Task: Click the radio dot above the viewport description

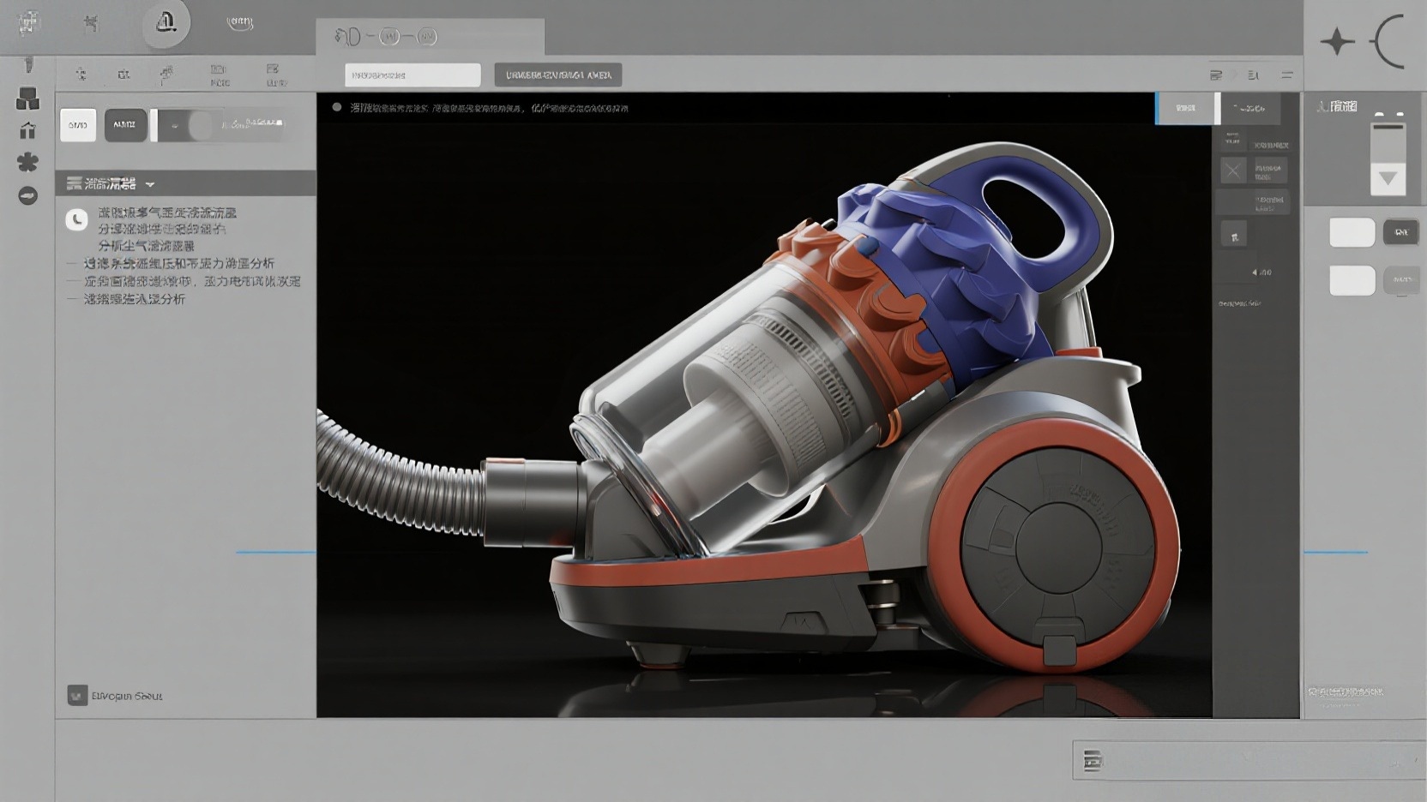Action: [x=337, y=107]
